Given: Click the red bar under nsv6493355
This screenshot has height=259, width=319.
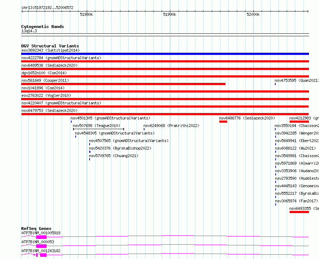Looking at the screenshot, I should pyautogui.click(x=299, y=212).
